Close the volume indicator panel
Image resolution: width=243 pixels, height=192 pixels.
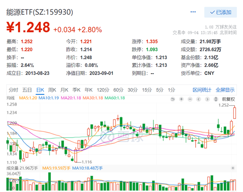pyautogui.click(x=233, y=168)
